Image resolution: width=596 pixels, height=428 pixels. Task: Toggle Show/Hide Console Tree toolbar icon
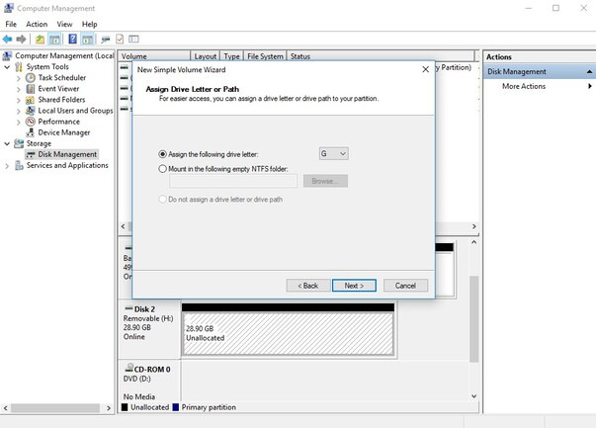(x=54, y=39)
